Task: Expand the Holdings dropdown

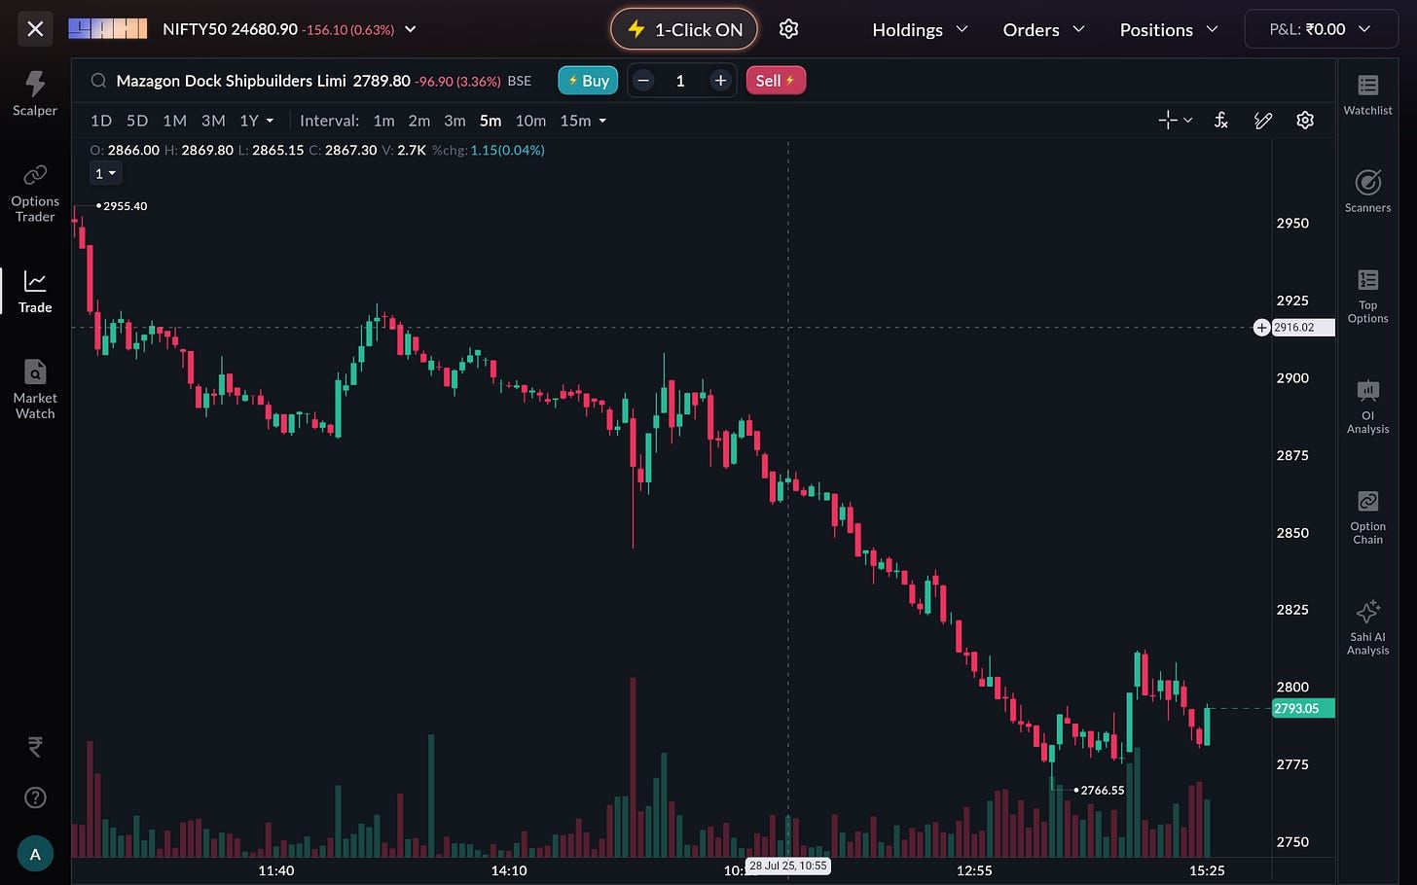Action: (920, 29)
